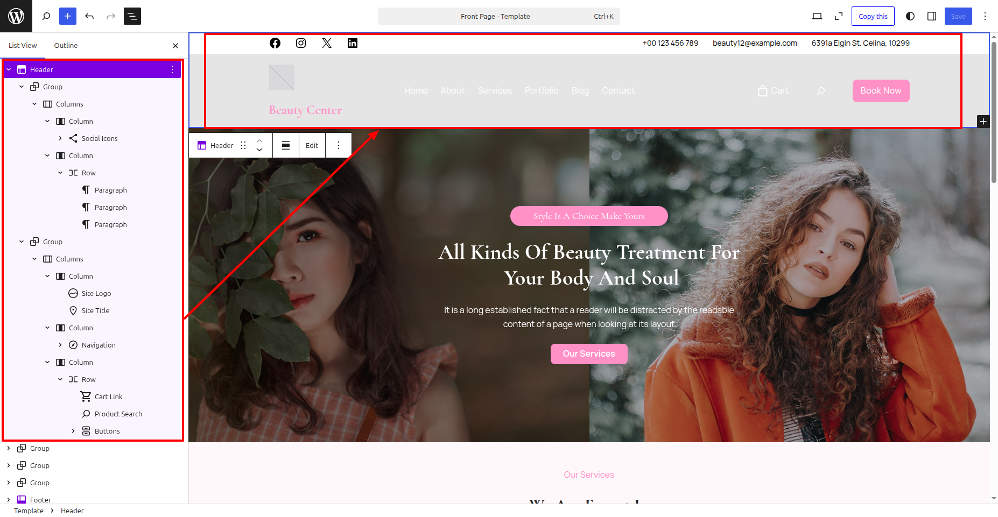Toggle the zoom out view icon
Viewport: 998px width, 517px height.
pyautogui.click(x=839, y=16)
